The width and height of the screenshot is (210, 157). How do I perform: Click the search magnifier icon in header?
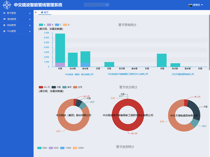tap(107, 5)
